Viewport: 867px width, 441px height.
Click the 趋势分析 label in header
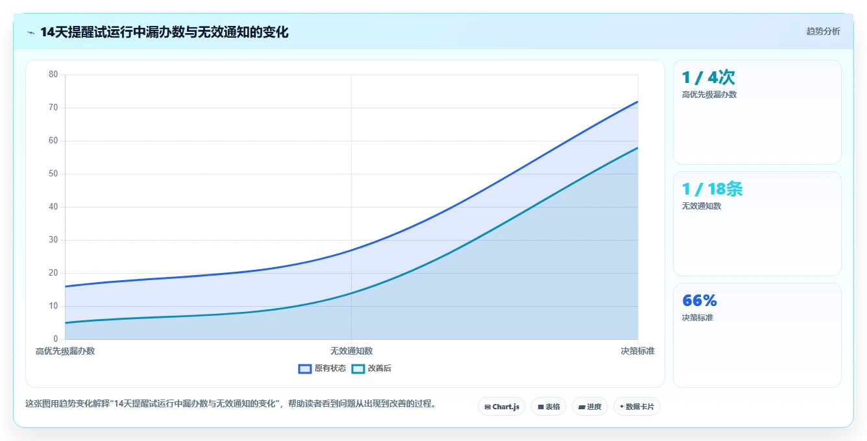[823, 31]
